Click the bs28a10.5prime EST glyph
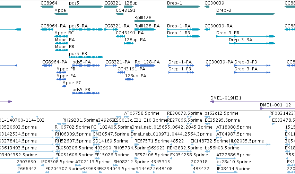Viewport: 295px width, 174px height. click(x=219, y=166)
